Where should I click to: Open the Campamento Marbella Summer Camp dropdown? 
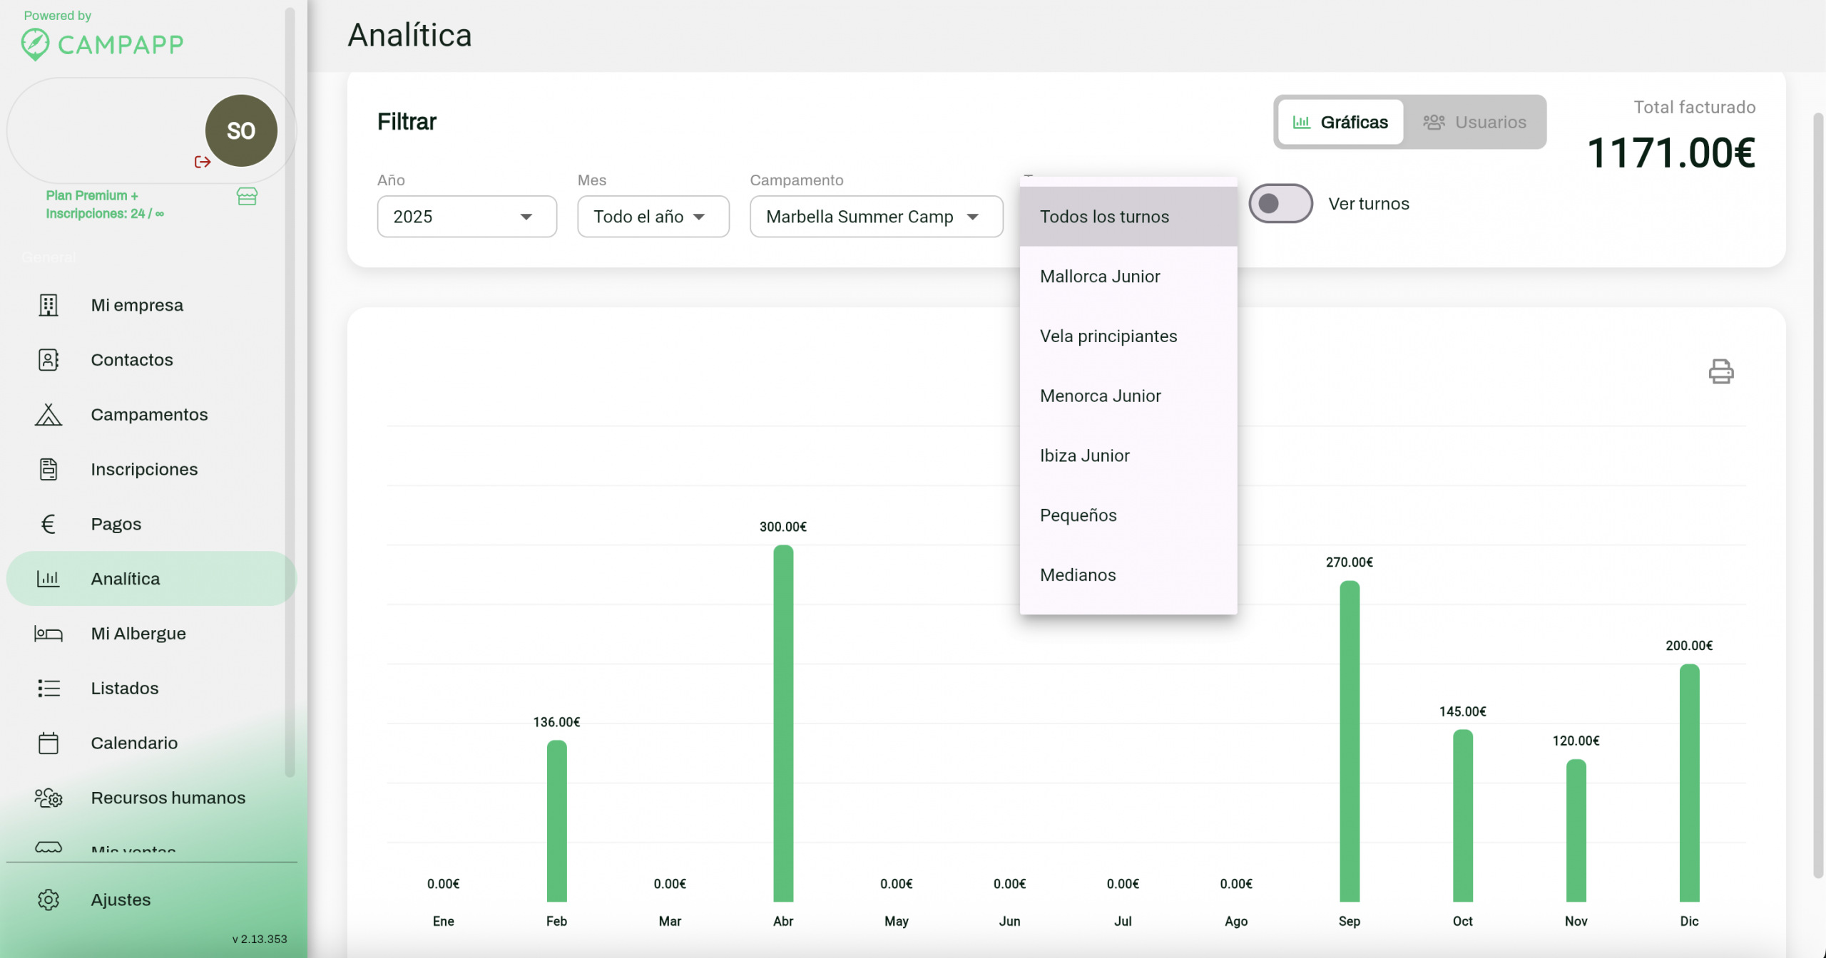tap(876, 217)
